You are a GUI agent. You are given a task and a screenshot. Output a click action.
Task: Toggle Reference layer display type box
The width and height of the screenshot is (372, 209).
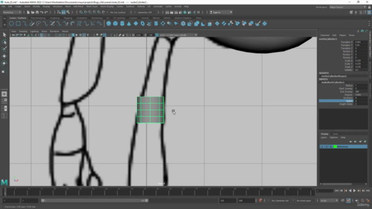tap(331, 147)
